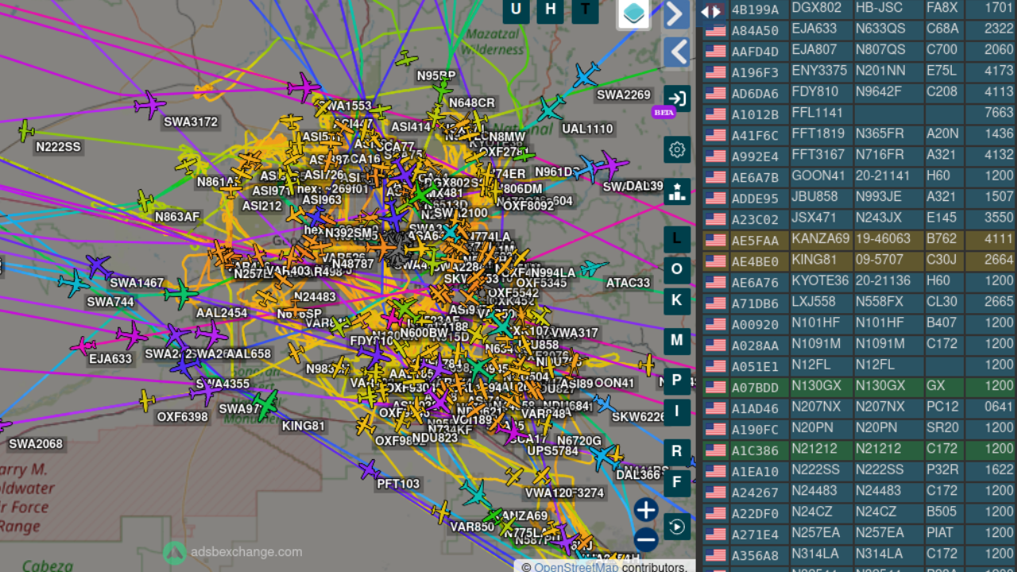Image resolution: width=1017 pixels, height=572 pixels.
Task: Click callsign N21212 in the table
Action: point(814,450)
